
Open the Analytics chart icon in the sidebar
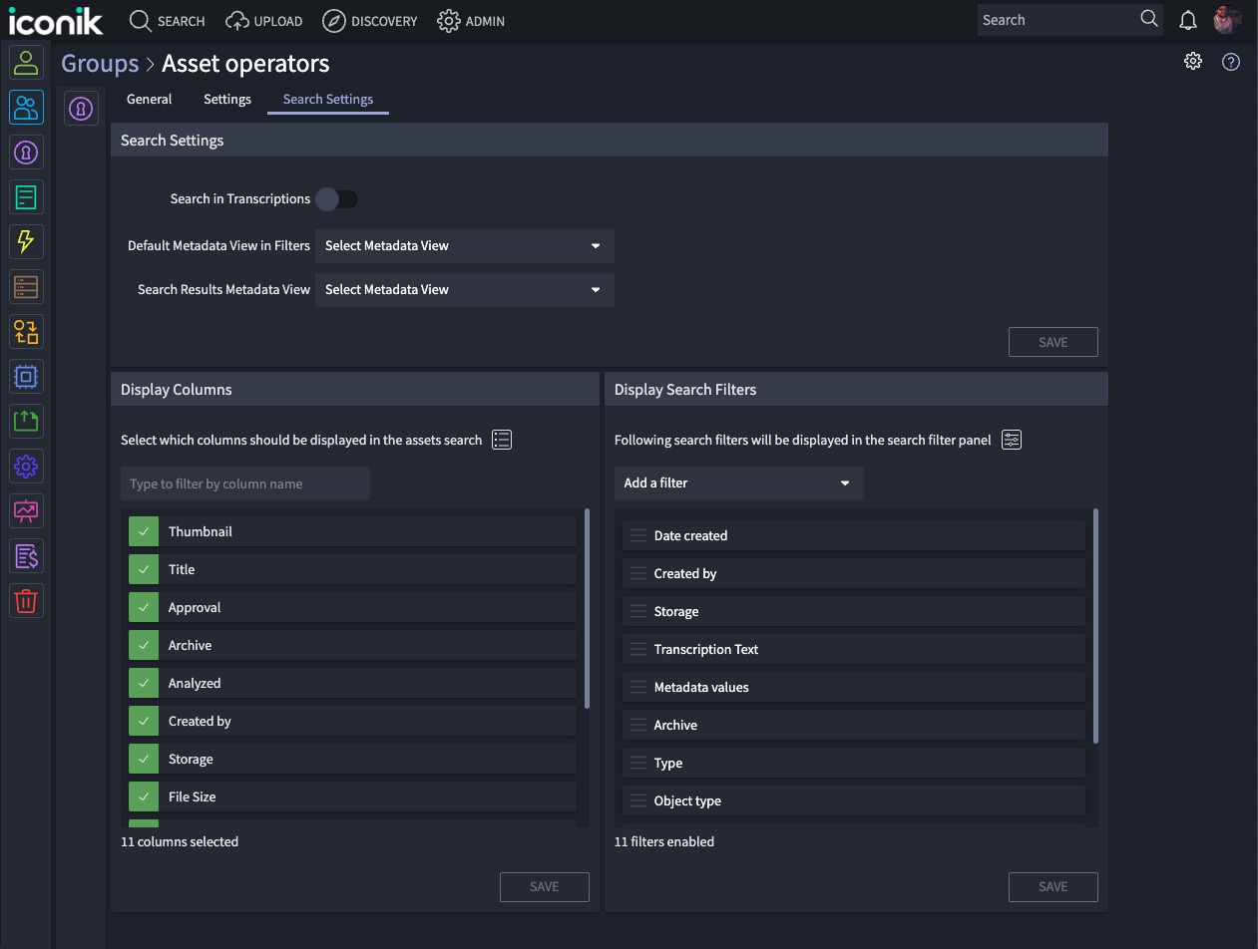[26, 510]
